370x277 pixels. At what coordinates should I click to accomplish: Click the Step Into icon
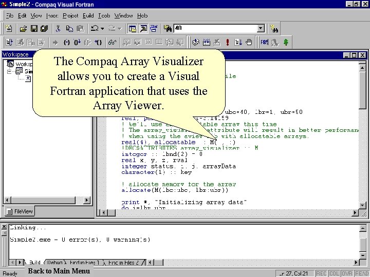(x=67, y=43)
